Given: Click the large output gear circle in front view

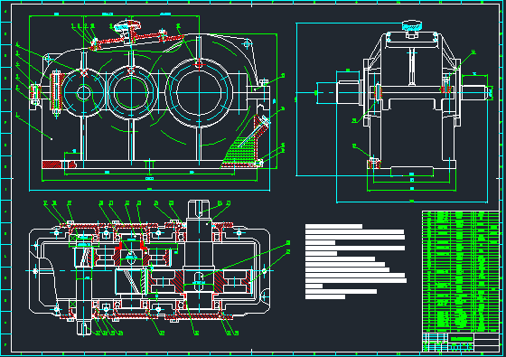Looking at the screenshot, I should 199,92.
